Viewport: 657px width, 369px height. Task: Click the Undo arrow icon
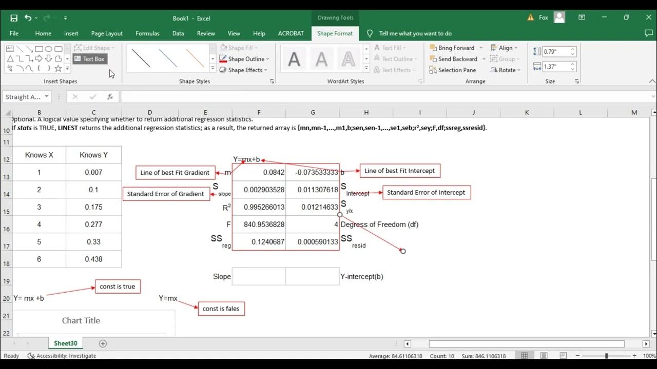(x=28, y=18)
